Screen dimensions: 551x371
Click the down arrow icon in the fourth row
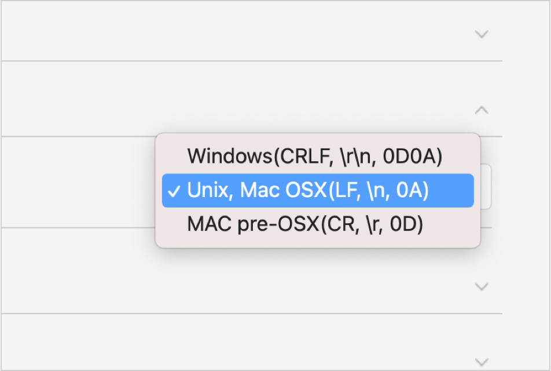click(x=482, y=286)
